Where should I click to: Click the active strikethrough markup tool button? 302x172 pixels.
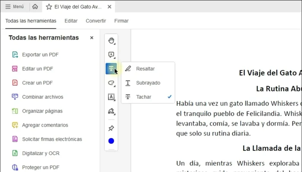[111, 68]
